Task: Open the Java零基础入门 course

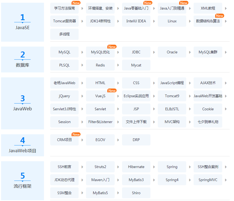Action: [x=136, y=8]
